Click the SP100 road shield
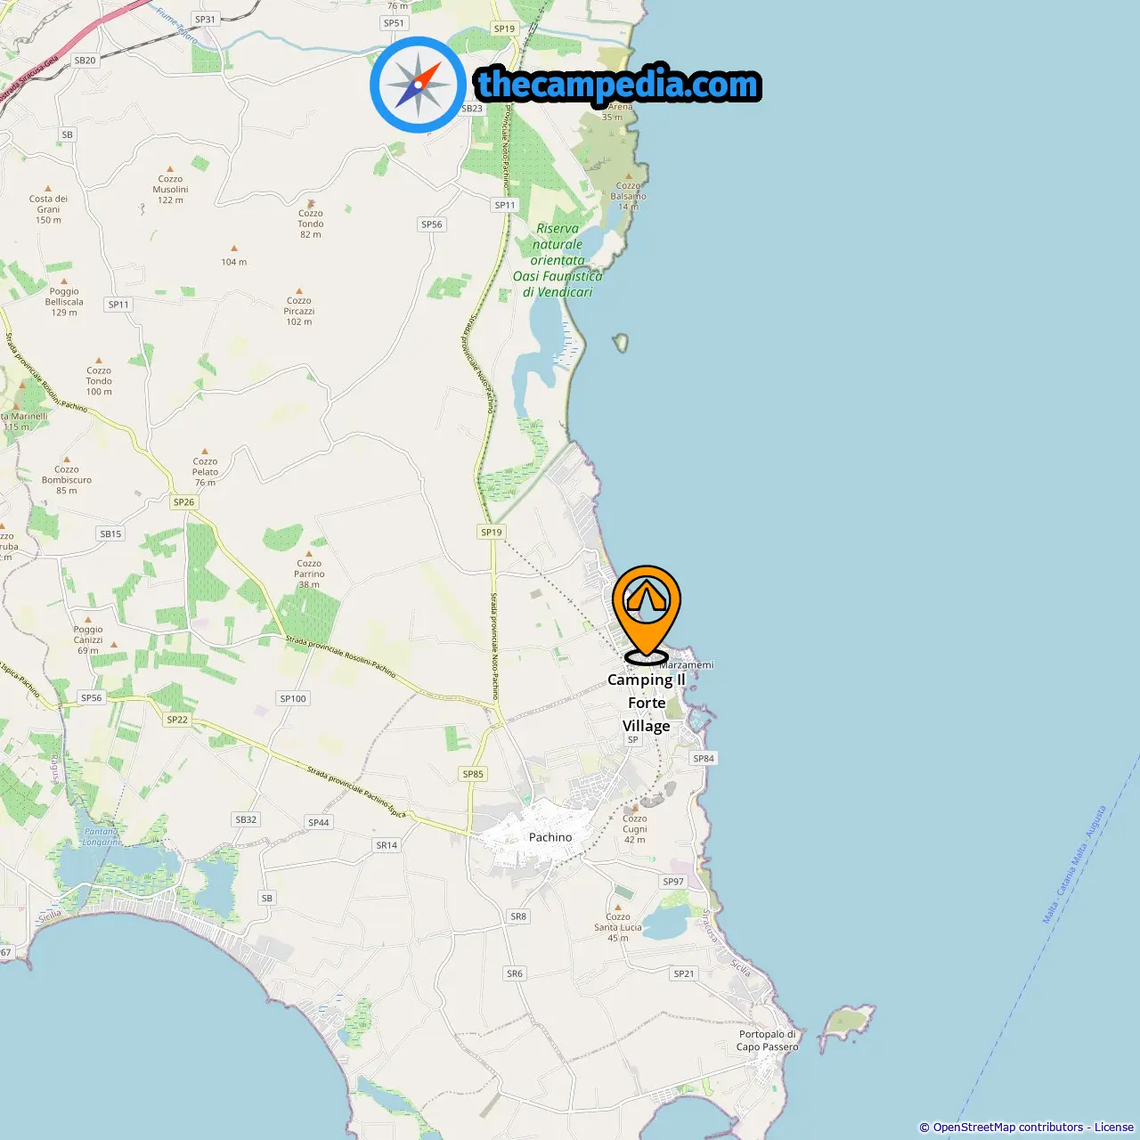The width and height of the screenshot is (1140, 1140). 293,698
